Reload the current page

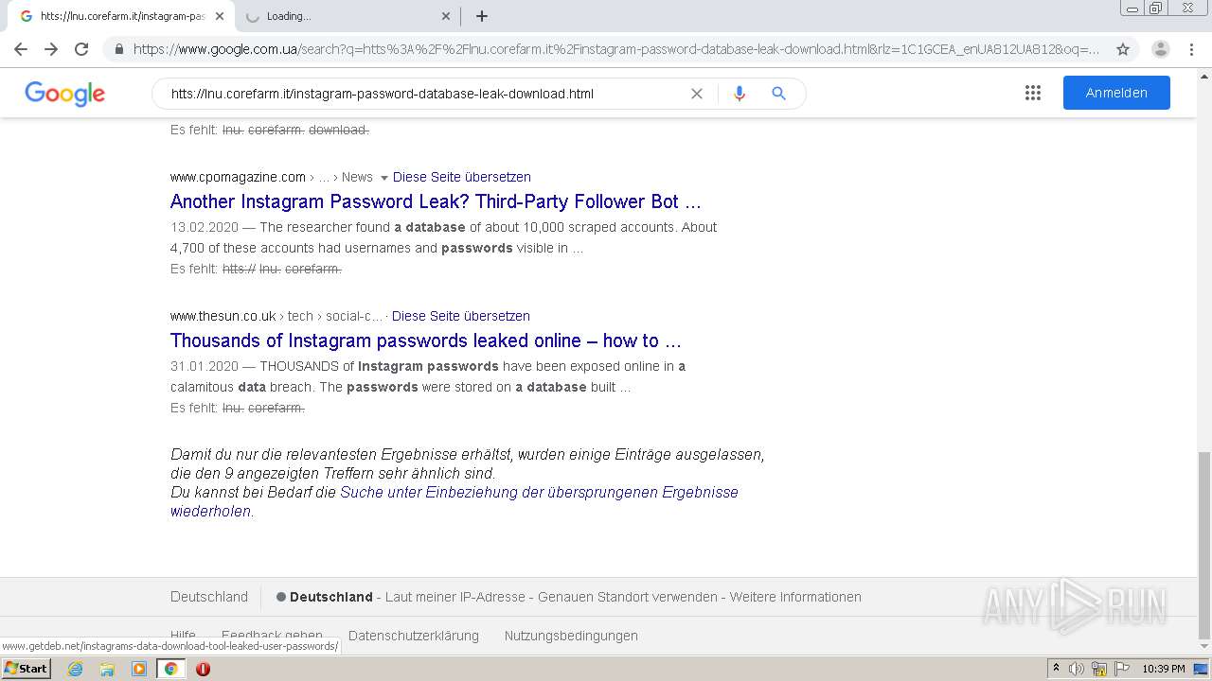pyautogui.click(x=81, y=49)
